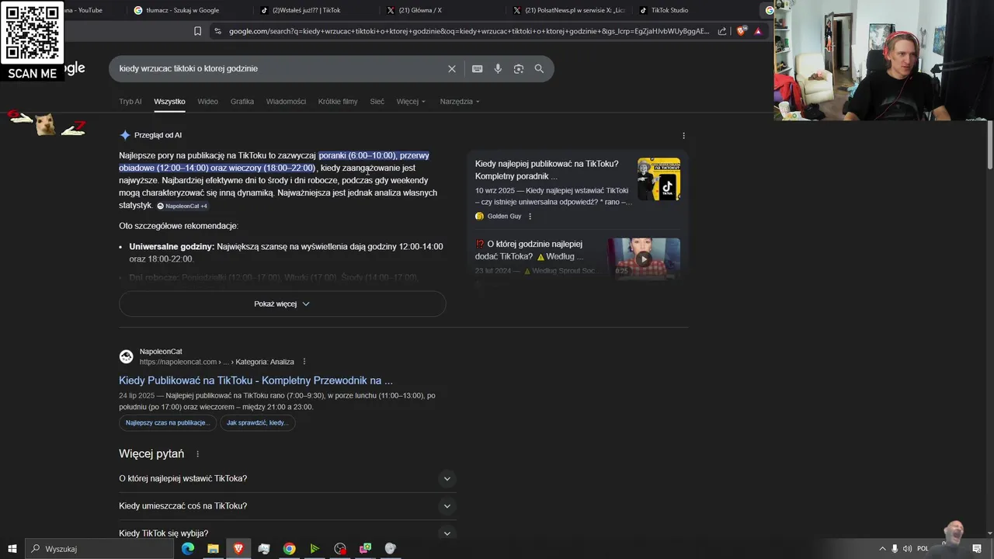994x559 pixels.
Task: Switch to Tryb AI tab
Action: click(x=130, y=102)
